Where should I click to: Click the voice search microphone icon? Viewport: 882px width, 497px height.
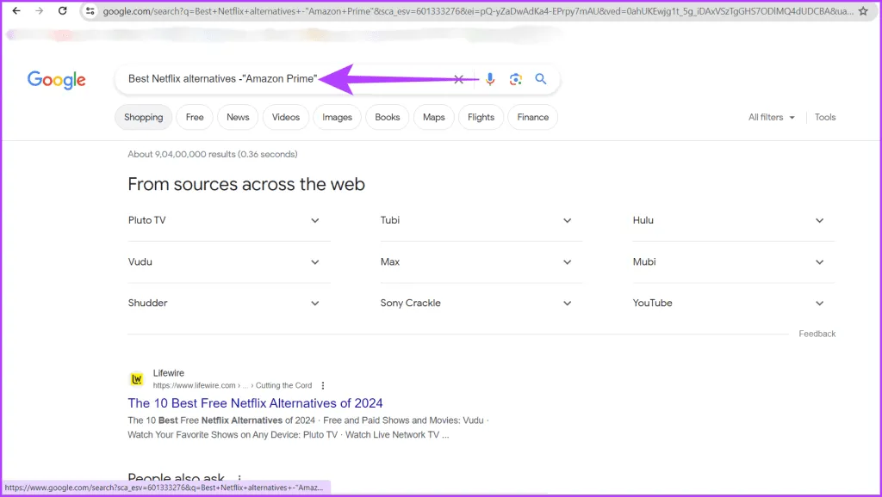(x=490, y=79)
